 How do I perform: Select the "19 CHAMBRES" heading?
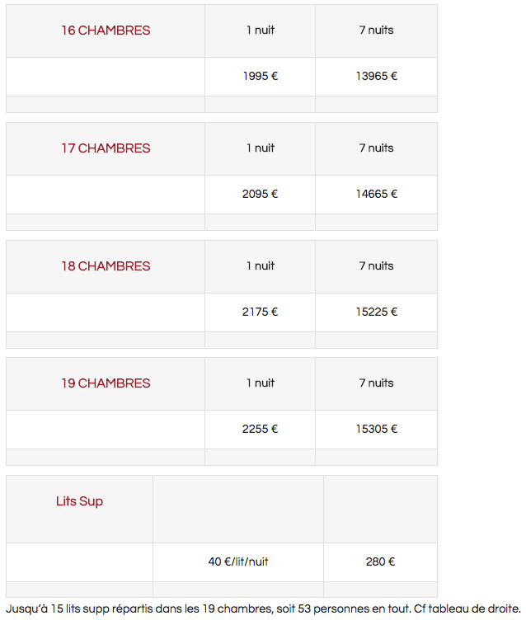click(106, 383)
